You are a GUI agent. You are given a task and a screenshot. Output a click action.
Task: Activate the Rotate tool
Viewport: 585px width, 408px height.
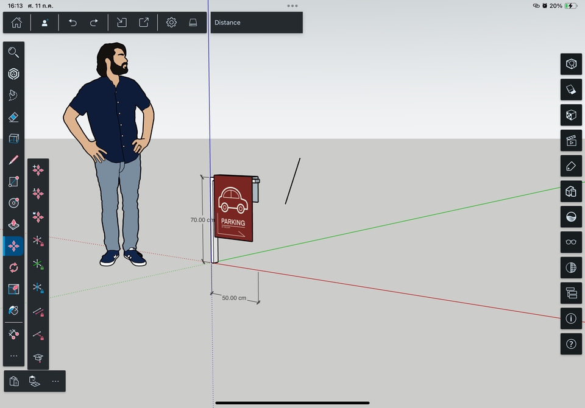[x=13, y=267]
